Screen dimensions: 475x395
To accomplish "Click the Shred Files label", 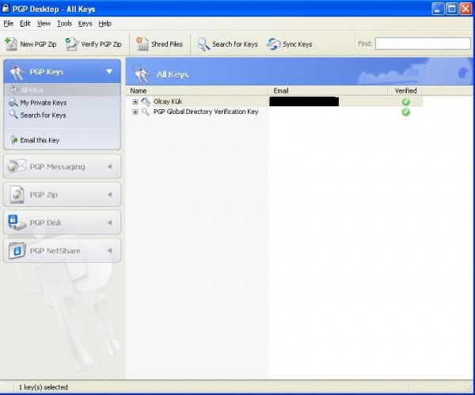I will coord(166,44).
